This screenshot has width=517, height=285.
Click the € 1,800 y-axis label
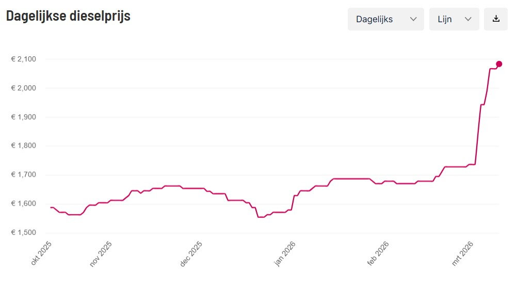click(x=23, y=146)
